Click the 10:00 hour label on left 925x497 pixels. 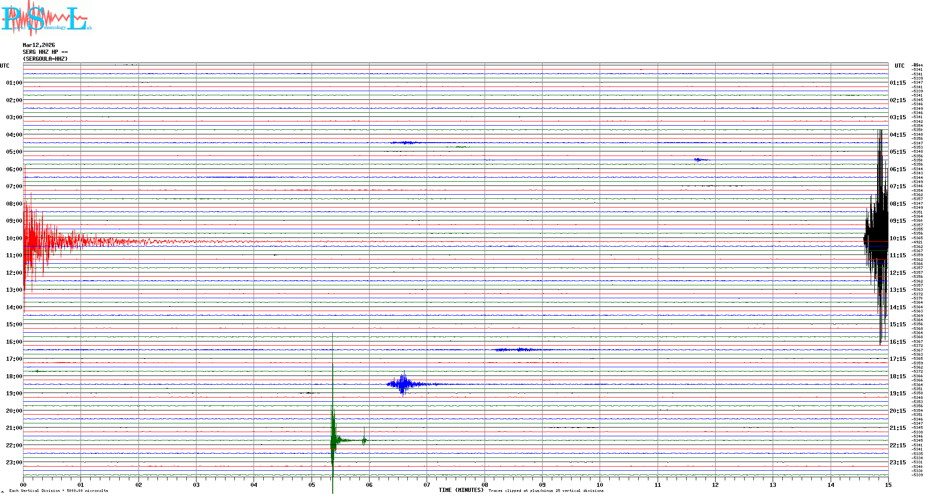pyautogui.click(x=14, y=238)
